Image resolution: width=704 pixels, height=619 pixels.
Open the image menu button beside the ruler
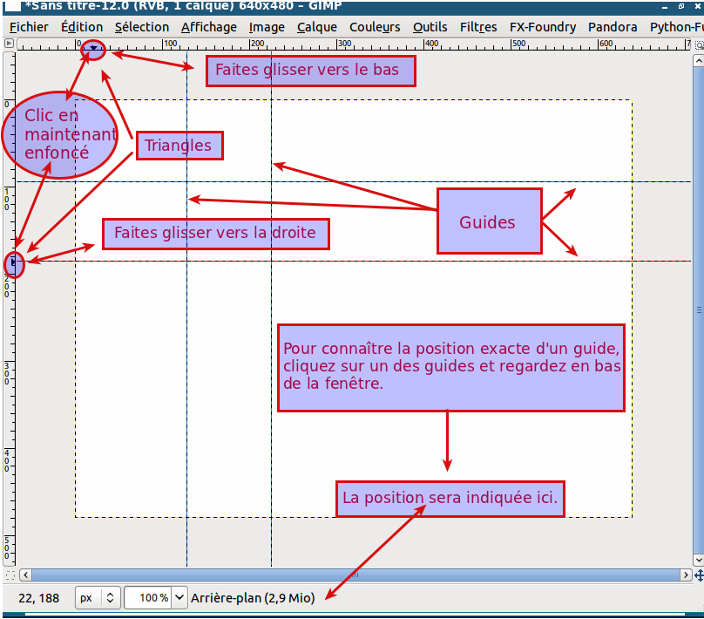pyautogui.click(x=9, y=44)
